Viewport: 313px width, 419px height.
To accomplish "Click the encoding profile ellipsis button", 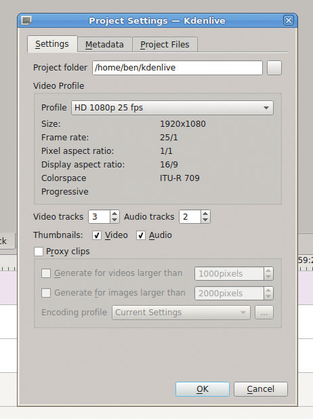I will [264, 313].
